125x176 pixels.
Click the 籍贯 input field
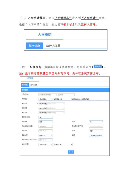click(96, 135)
